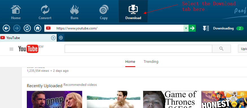Select the Download tab

coord(133,11)
